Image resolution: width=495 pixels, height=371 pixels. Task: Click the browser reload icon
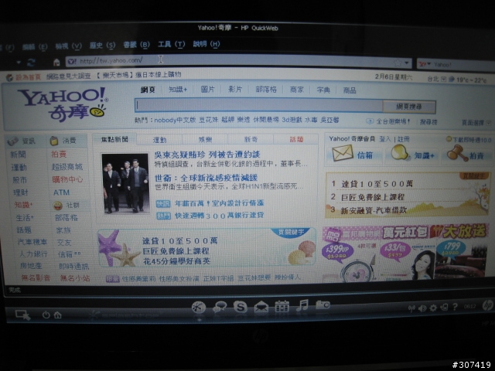[x=31, y=63]
